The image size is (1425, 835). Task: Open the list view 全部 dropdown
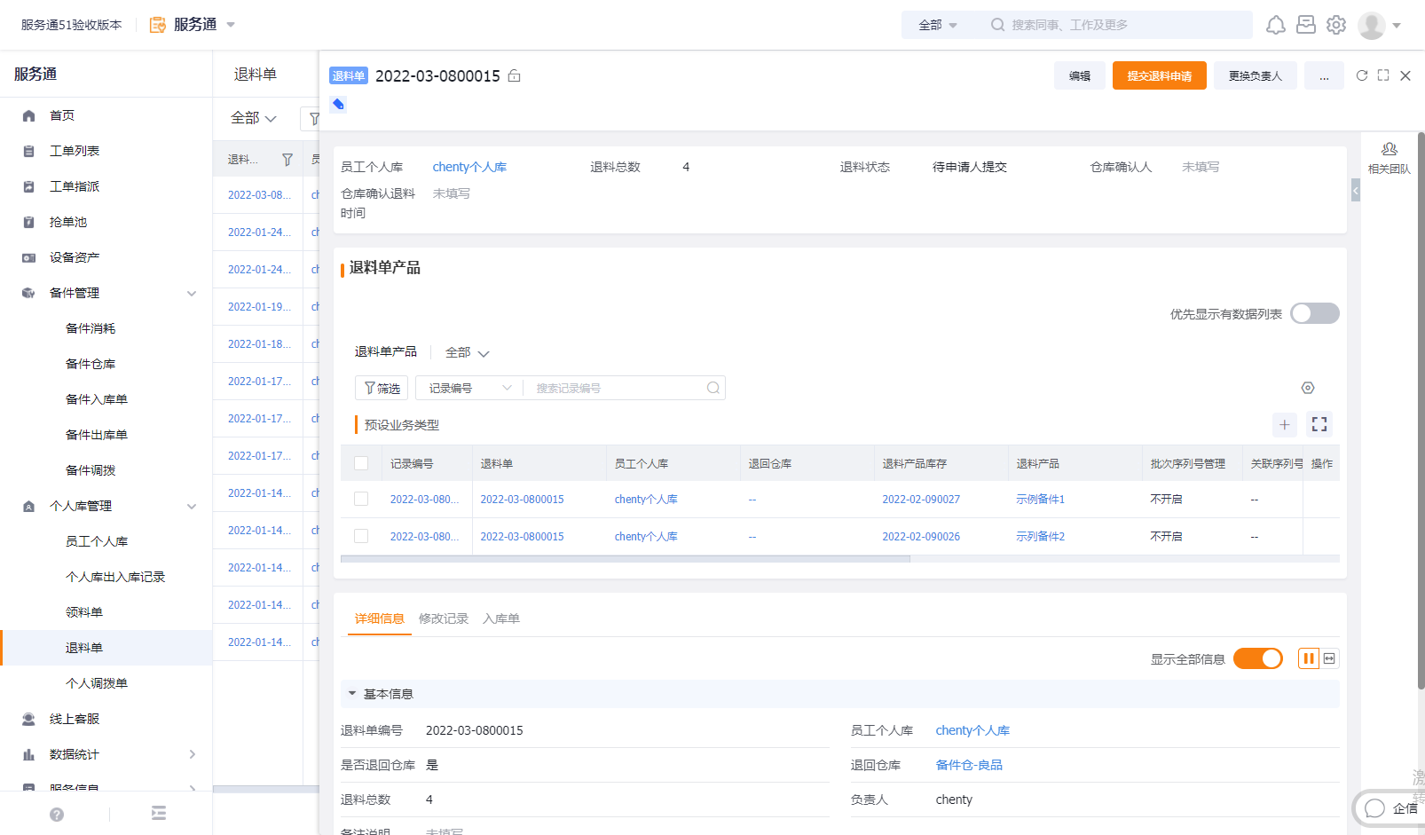point(254,118)
